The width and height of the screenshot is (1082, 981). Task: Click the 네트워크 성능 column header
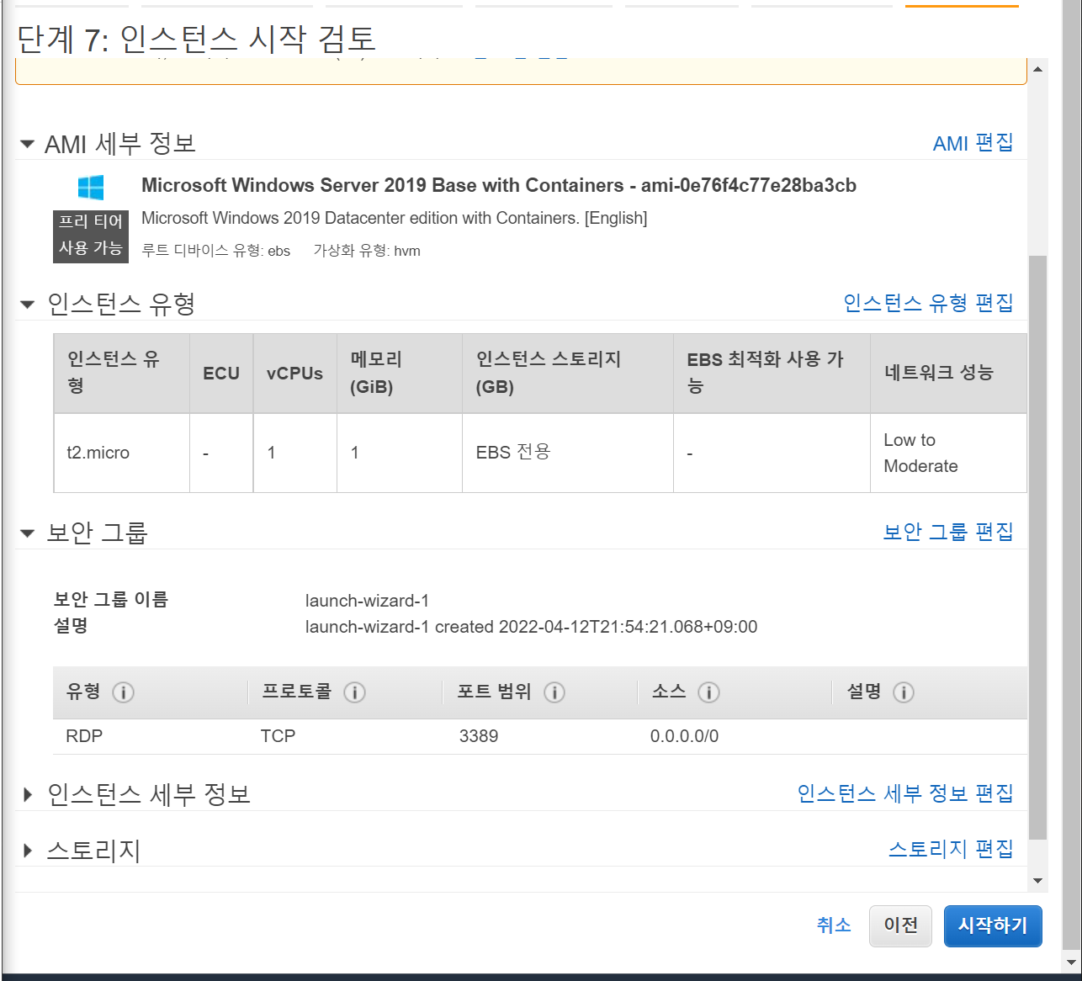[948, 374]
